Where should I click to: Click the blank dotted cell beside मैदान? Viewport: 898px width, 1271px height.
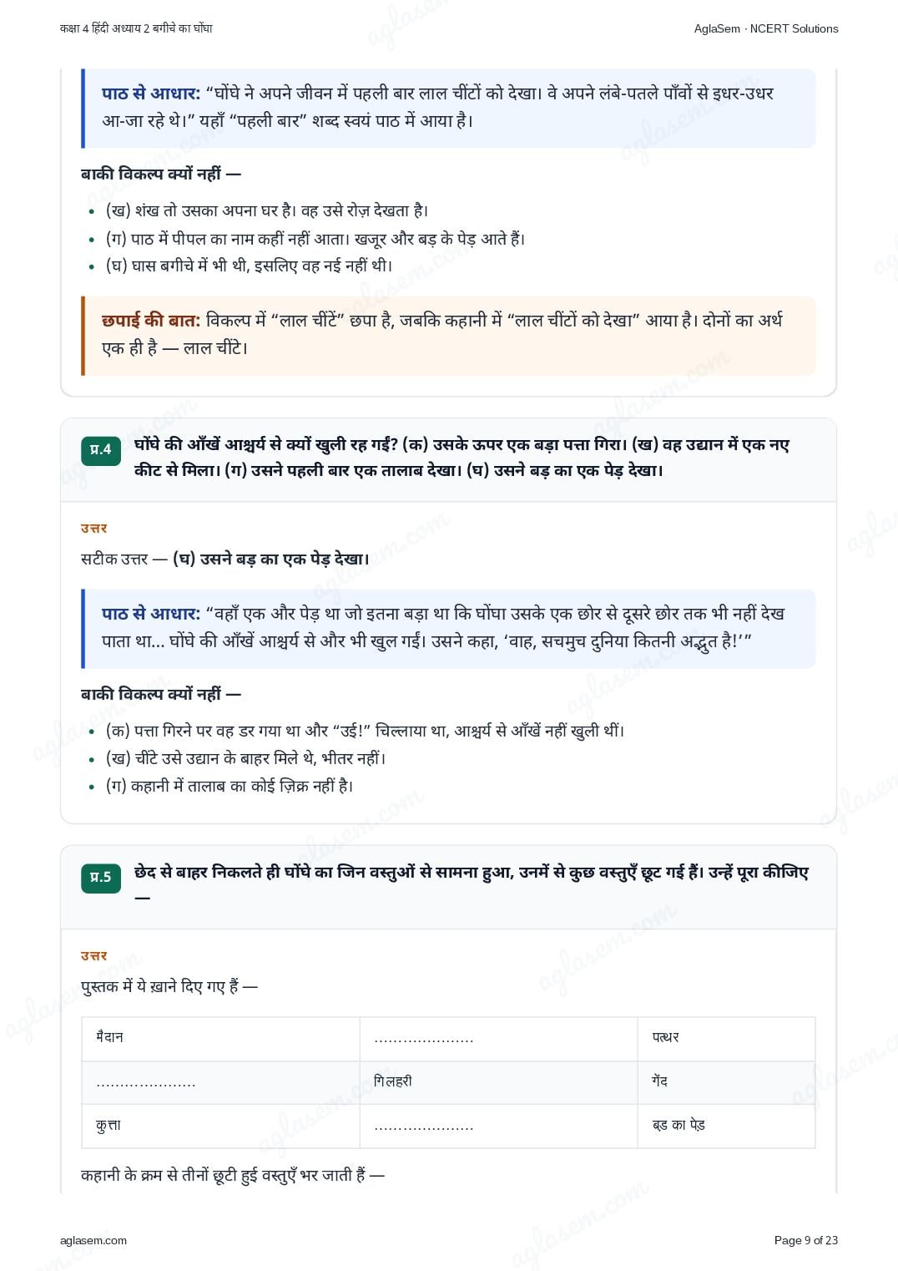point(498,1038)
